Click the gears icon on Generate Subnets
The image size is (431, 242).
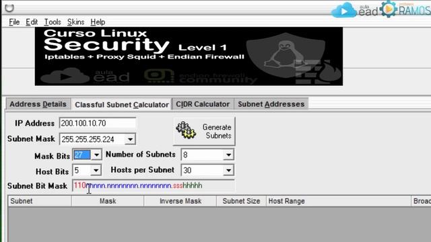point(186,130)
